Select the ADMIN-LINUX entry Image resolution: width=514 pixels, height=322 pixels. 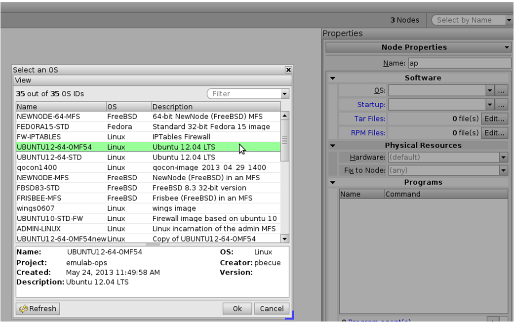[x=148, y=228]
